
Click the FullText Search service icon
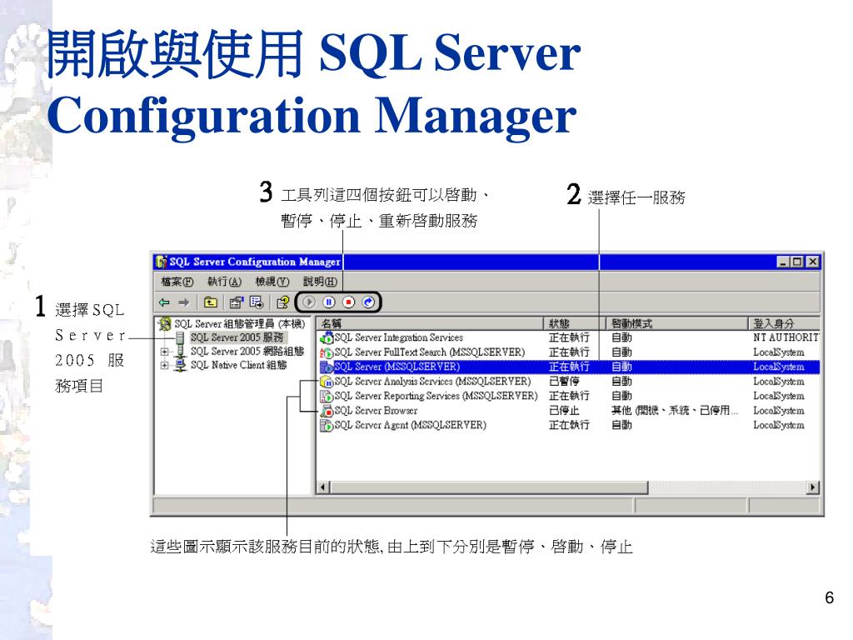pyautogui.click(x=327, y=352)
